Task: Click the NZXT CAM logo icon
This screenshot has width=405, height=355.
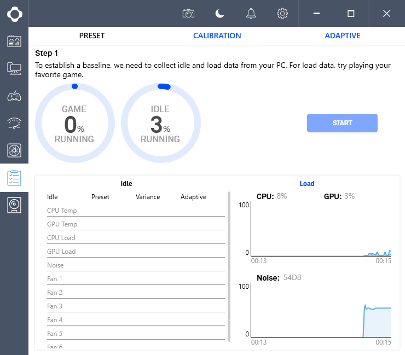Action: [x=14, y=13]
